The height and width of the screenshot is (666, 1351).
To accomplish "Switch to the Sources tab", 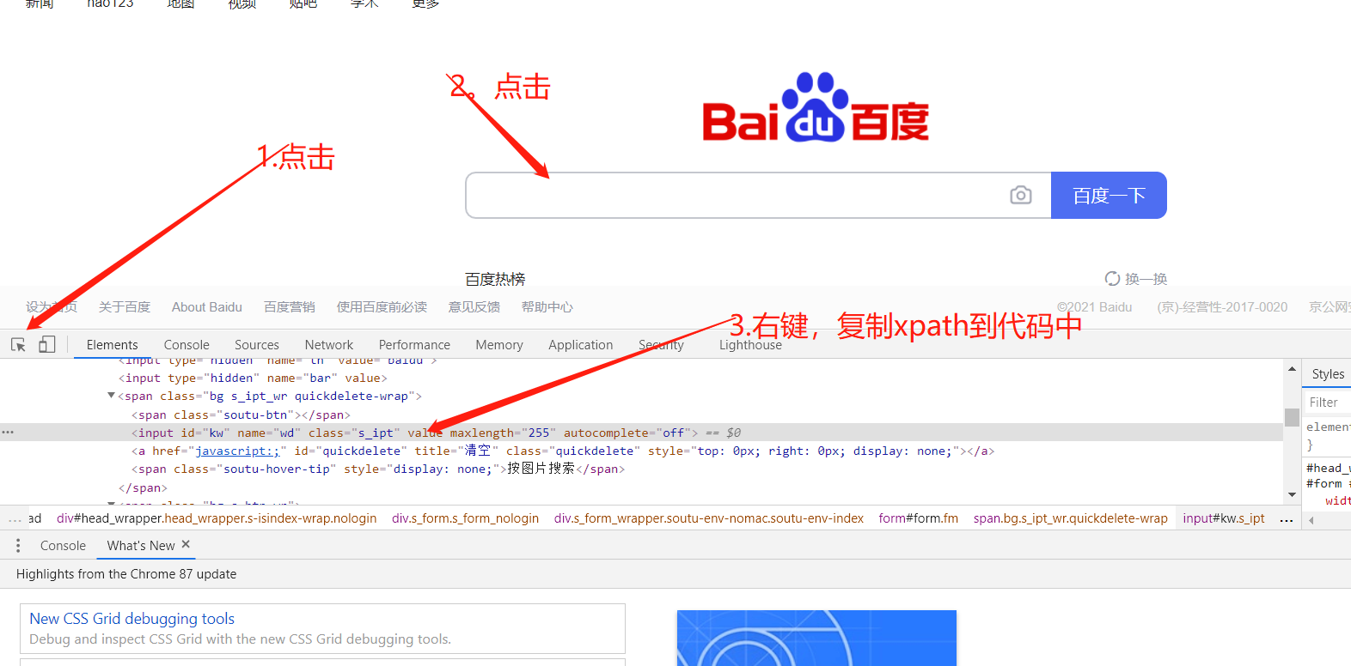I will pyautogui.click(x=257, y=344).
